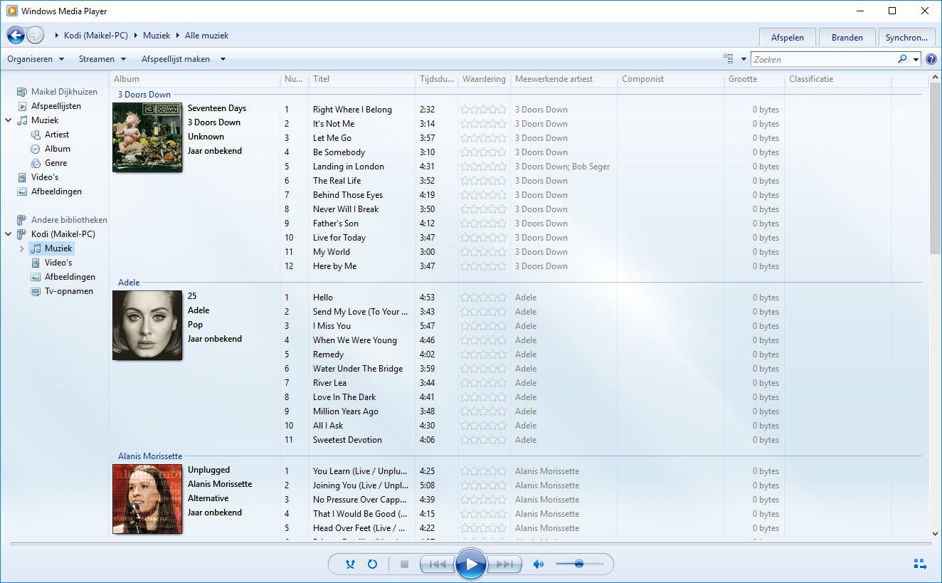This screenshot has width=942, height=583.
Task: Click the Kodi Video's icon
Action: (36, 263)
